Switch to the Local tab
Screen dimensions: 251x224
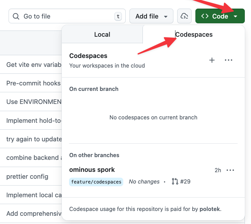[x=102, y=34]
